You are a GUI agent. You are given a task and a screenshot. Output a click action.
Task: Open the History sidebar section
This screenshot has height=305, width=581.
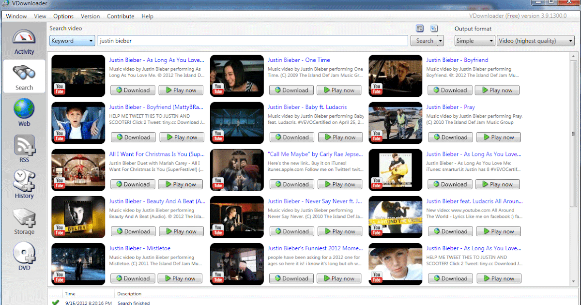point(24,184)
